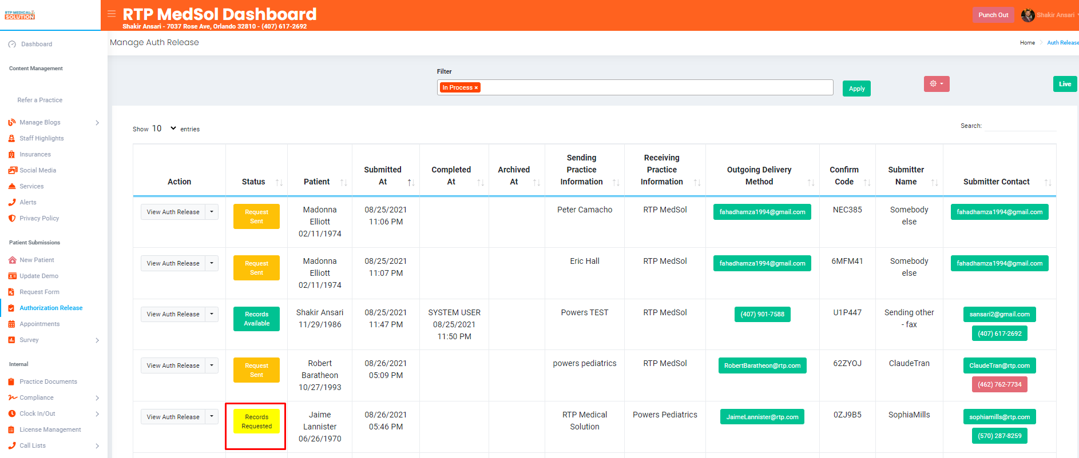The height and width of the screenshot is (458, 1079).
Task: Click Home breadcrumb link
Action: [x=1027, y=43]
